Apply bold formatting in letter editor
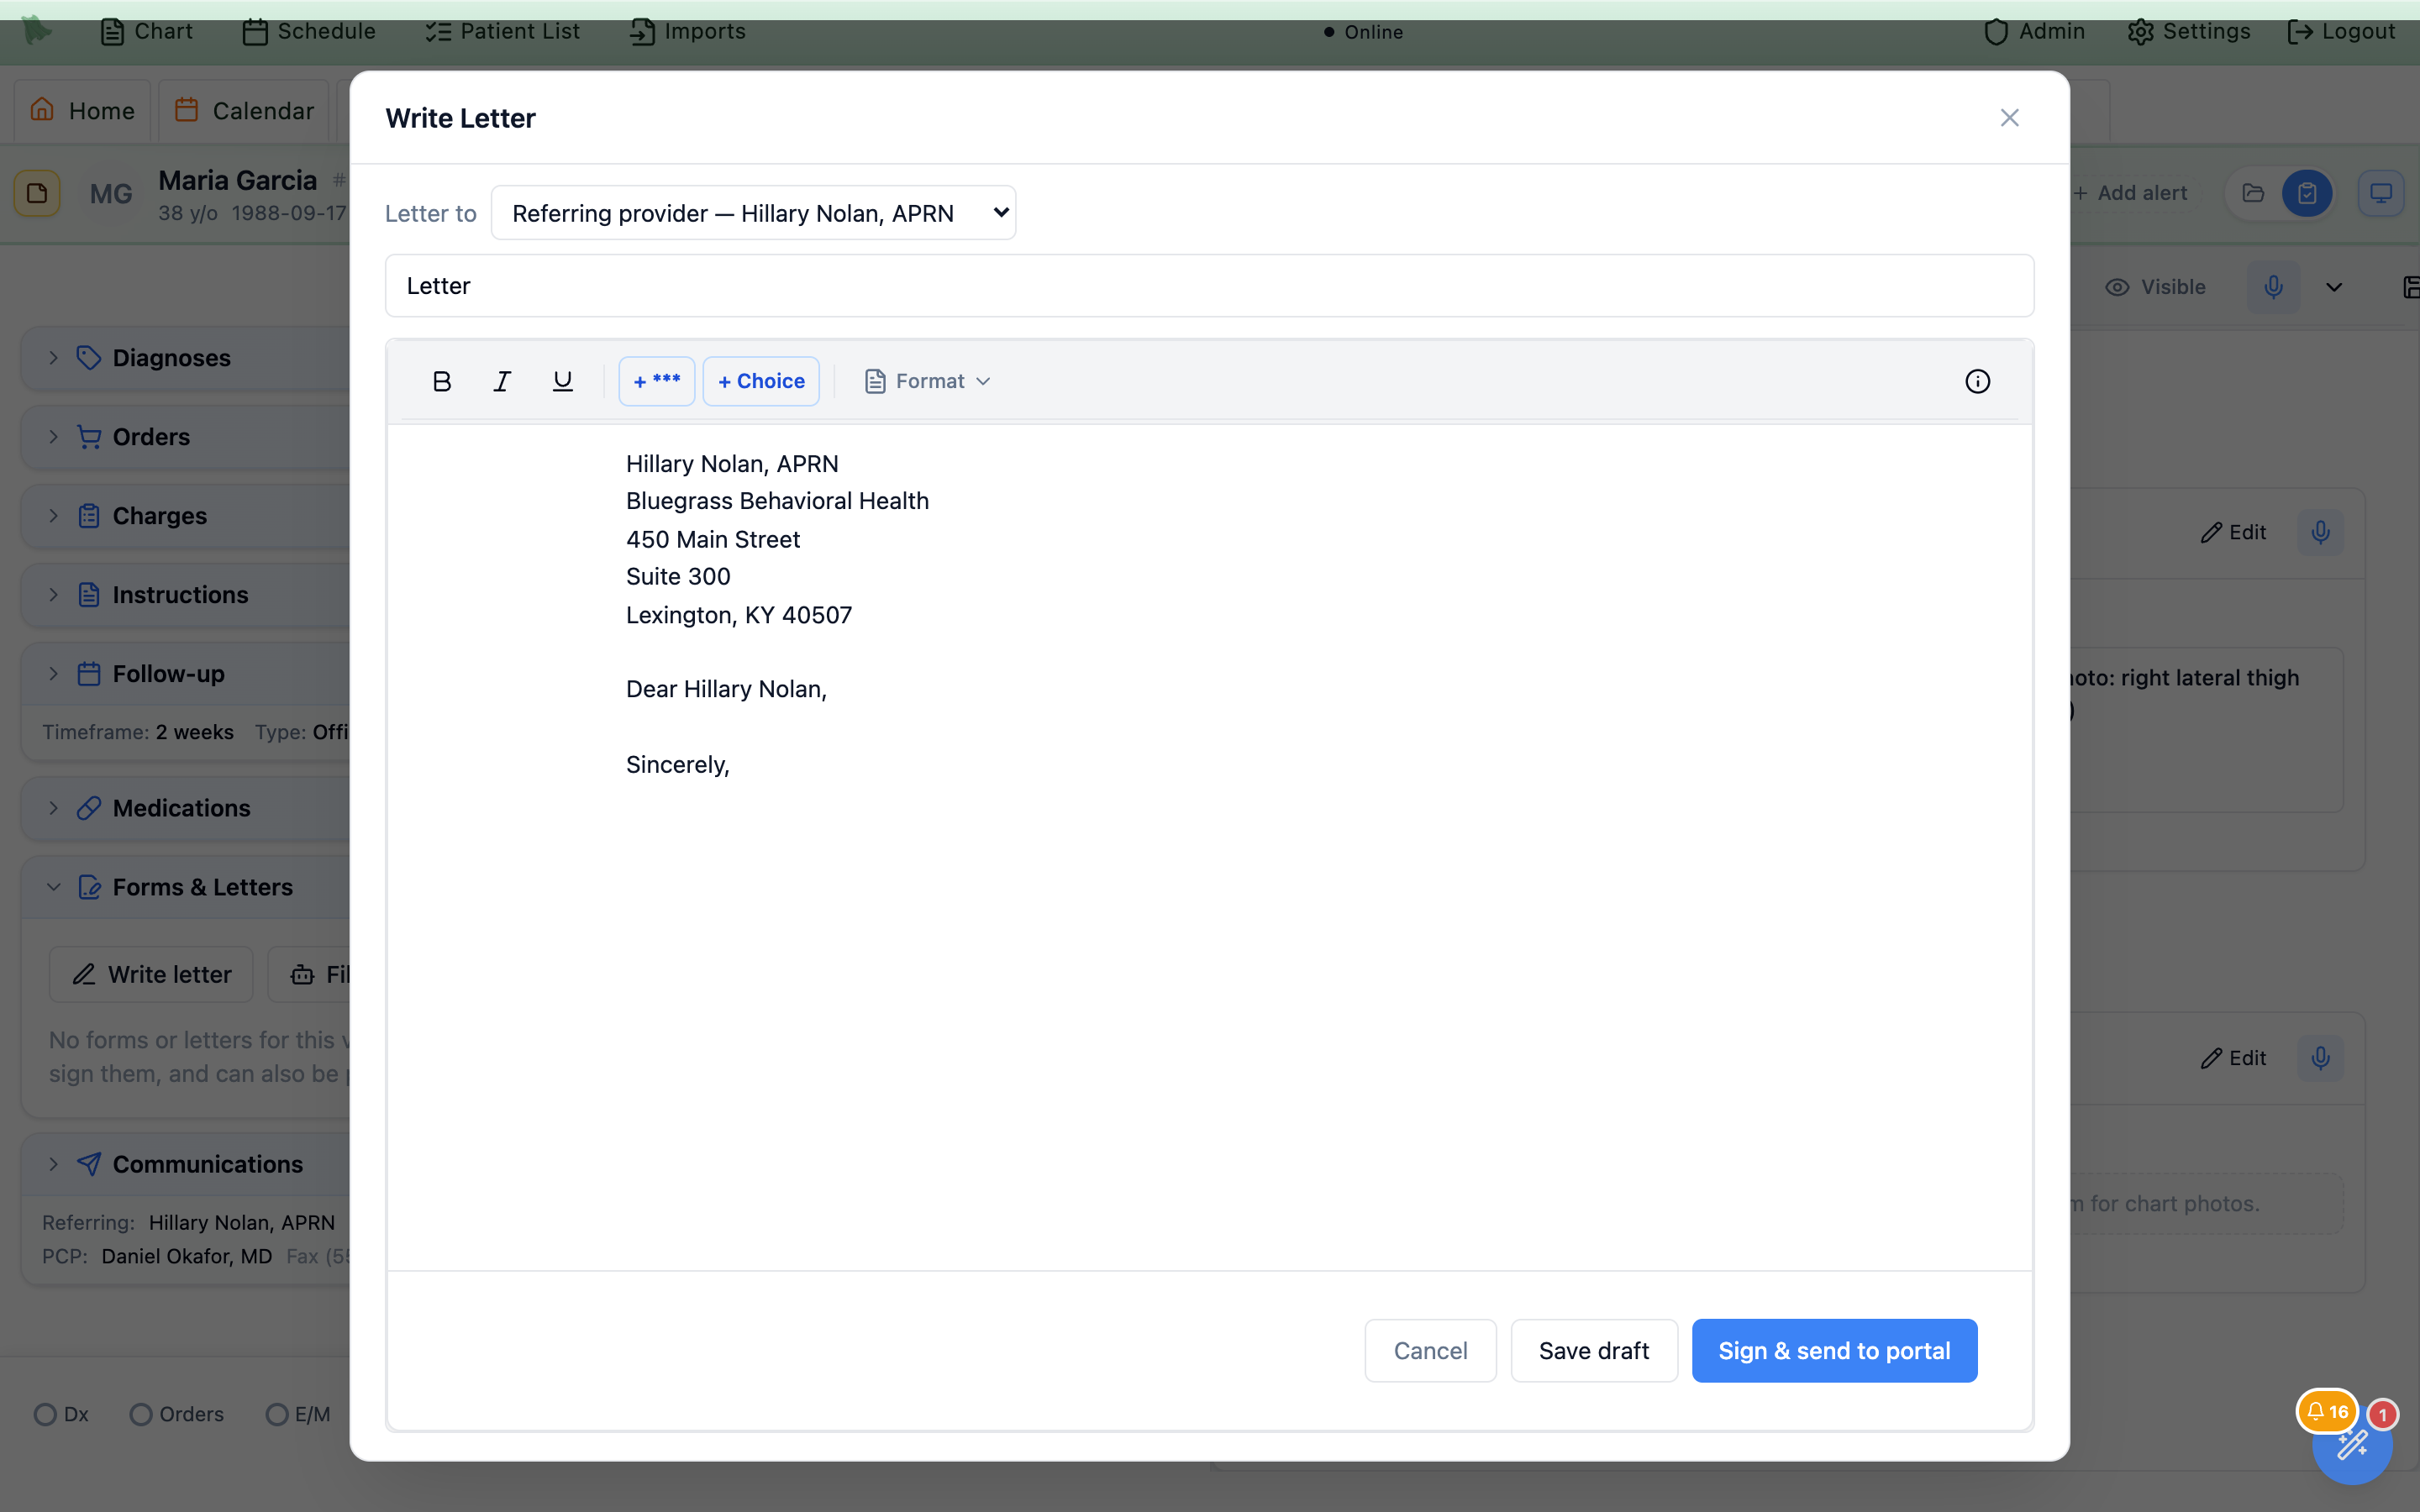 pyautogui.click(x=441, y=381)
